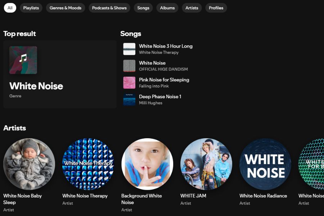Screen dimensions: 324x216
Task: Open WHITE JAM artist group photo
Action: pyautogui.click(x=206, y=164)
